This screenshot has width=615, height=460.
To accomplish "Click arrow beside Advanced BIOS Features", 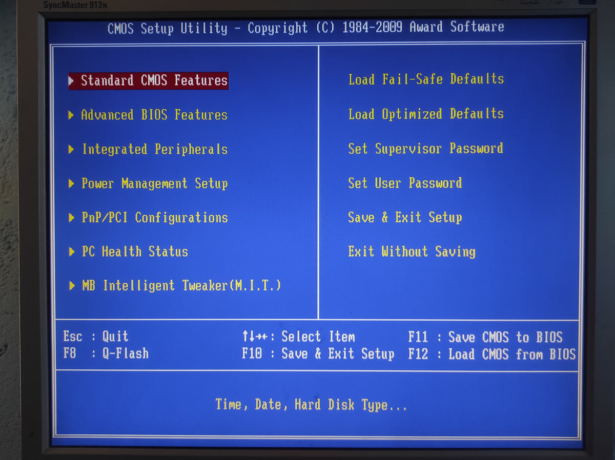I will tap(71, 115).
